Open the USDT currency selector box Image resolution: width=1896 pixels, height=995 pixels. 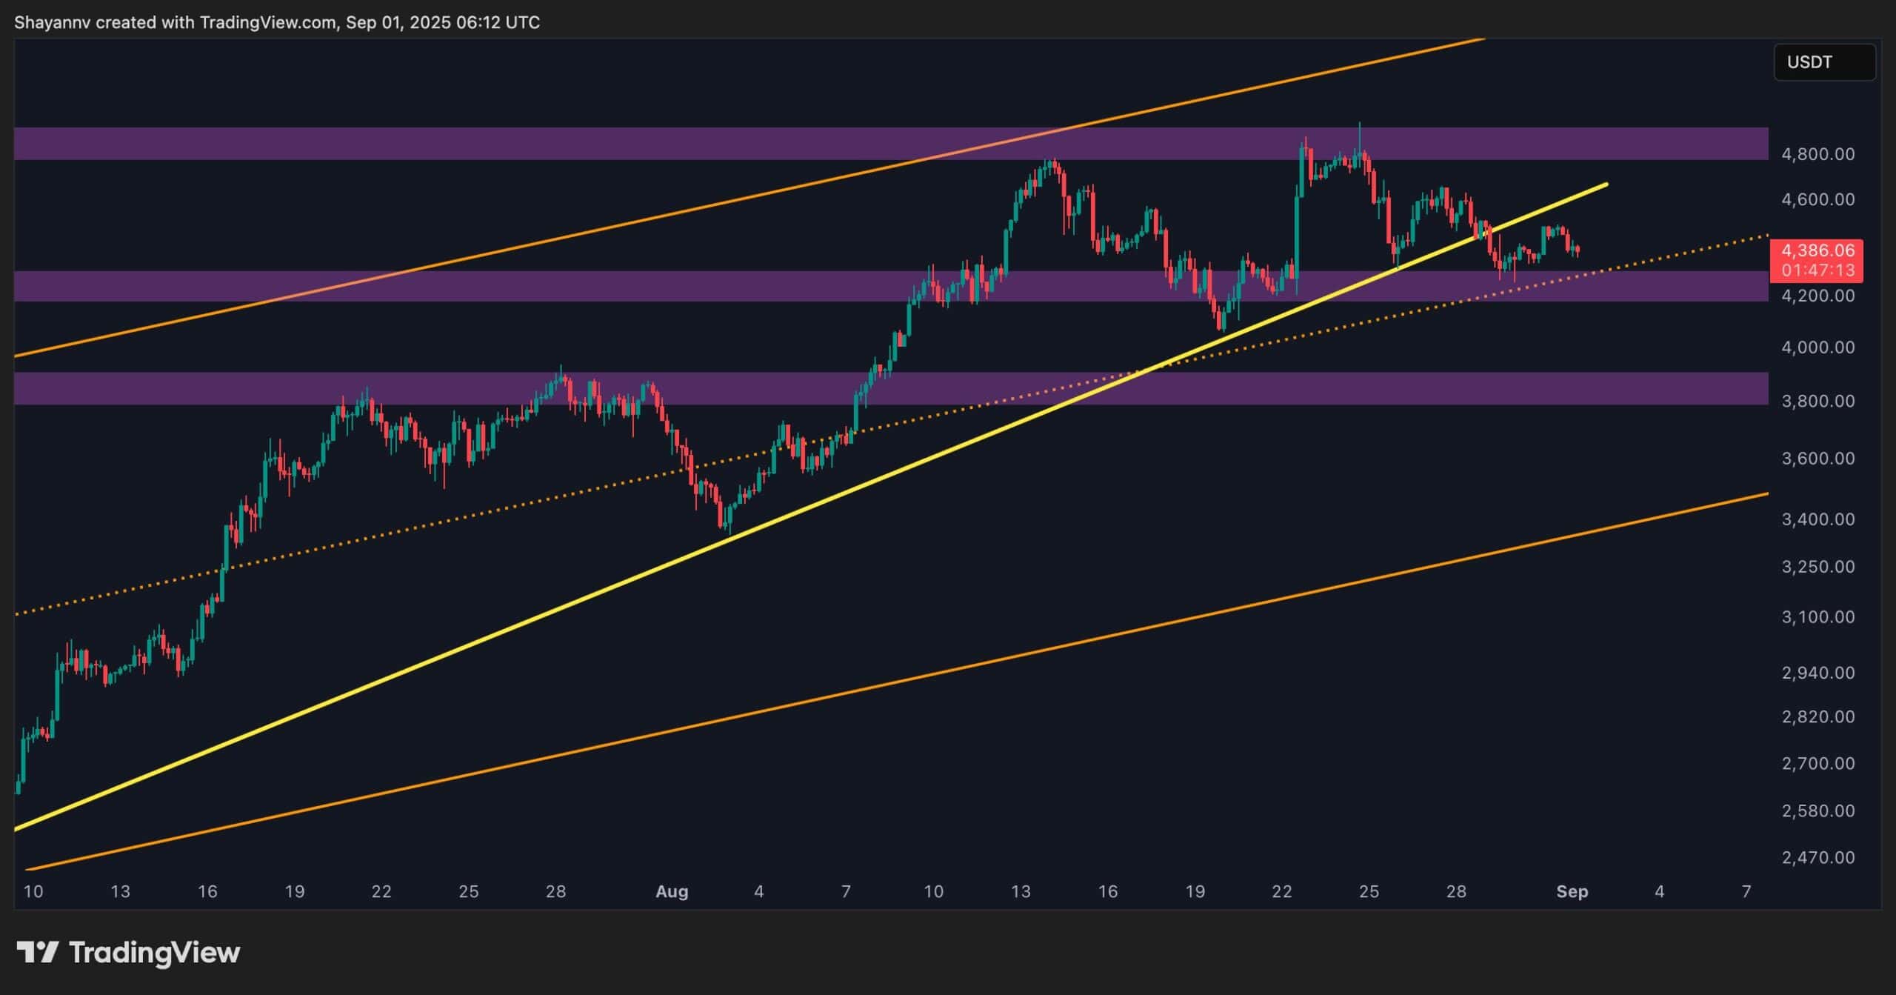pyautogui.click(x=1823, y=62)
